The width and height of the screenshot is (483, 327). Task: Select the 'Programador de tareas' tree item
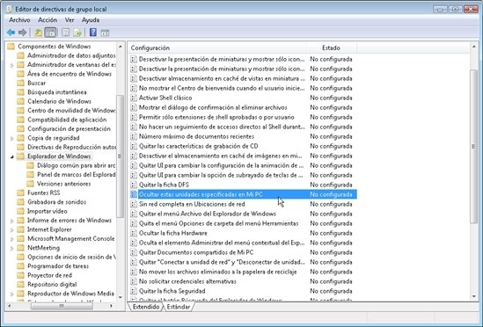[x=58, y=266]
